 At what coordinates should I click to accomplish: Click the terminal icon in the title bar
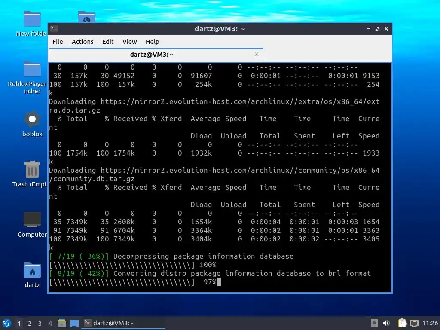pyautogui.click(x=54, y=29)
